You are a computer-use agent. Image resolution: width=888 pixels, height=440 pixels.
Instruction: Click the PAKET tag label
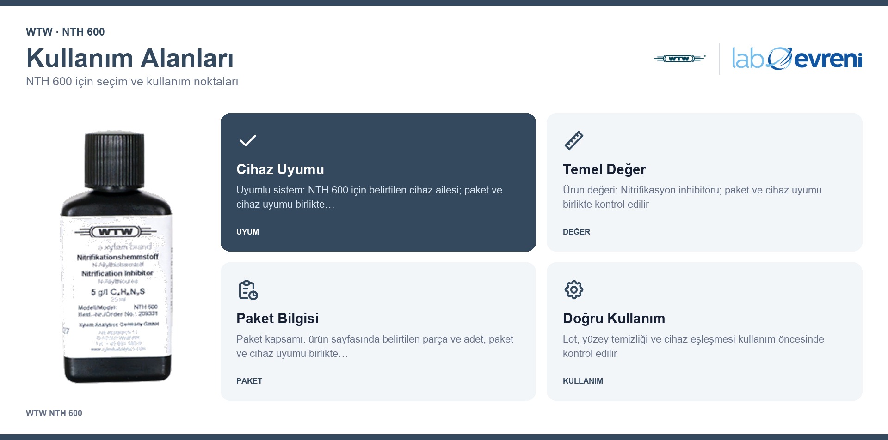(249, 381)
